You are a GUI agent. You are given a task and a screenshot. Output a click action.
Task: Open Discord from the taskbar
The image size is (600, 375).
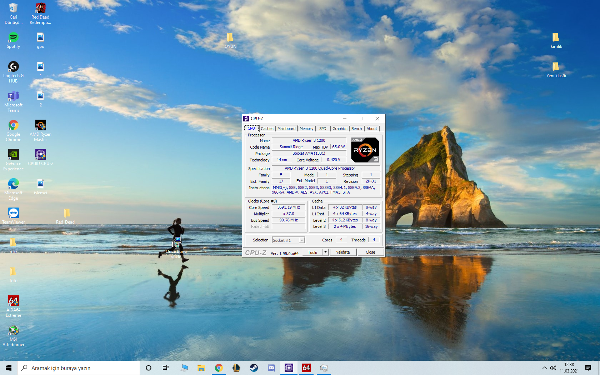(x=271, y=368)
